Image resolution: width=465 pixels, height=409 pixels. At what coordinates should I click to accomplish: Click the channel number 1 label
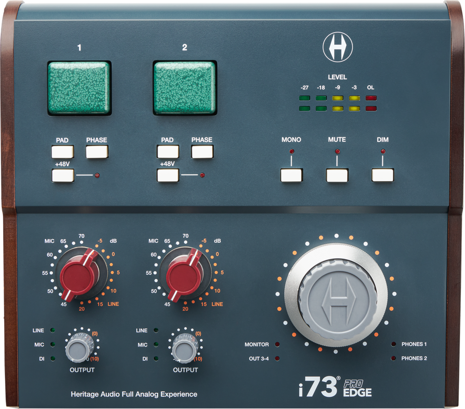[79, 47]
